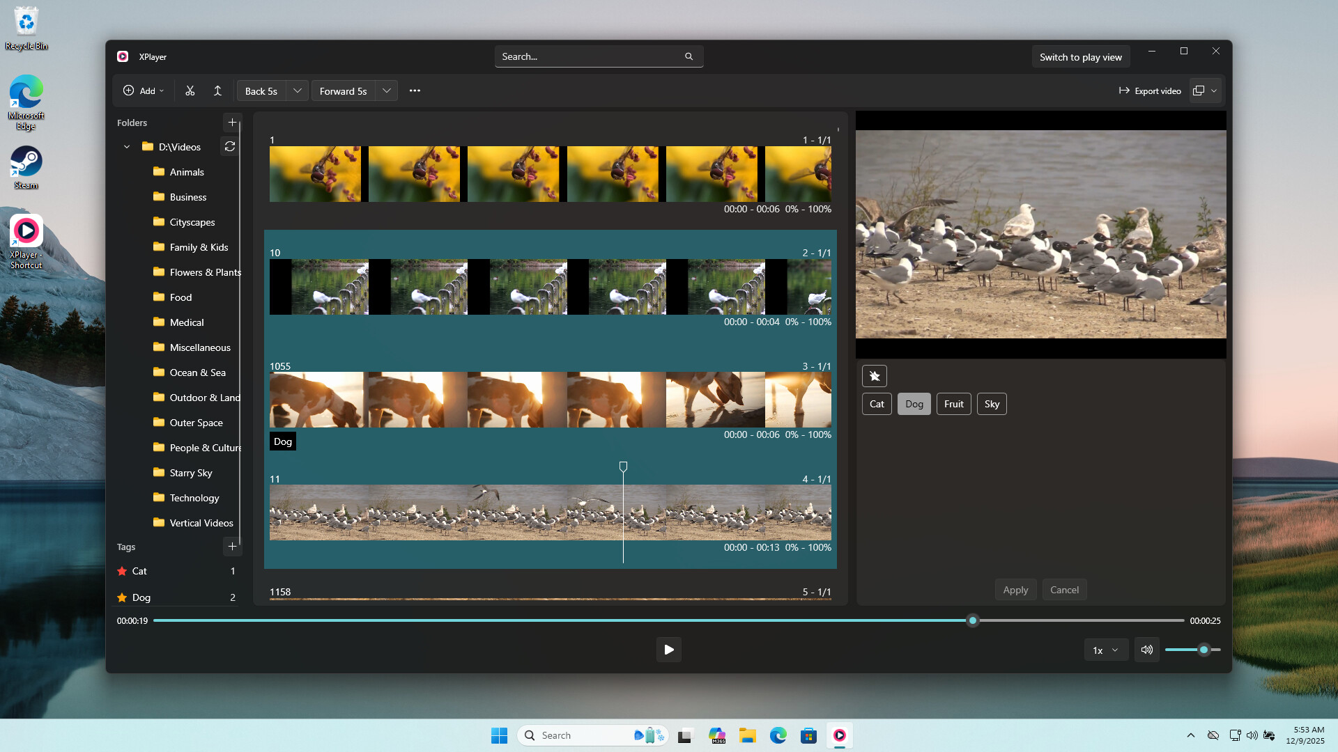The width and height of the screenshot is (1338, 752).
Task: Open the more options ellipsis menu
Action: (x=415, y=91)
